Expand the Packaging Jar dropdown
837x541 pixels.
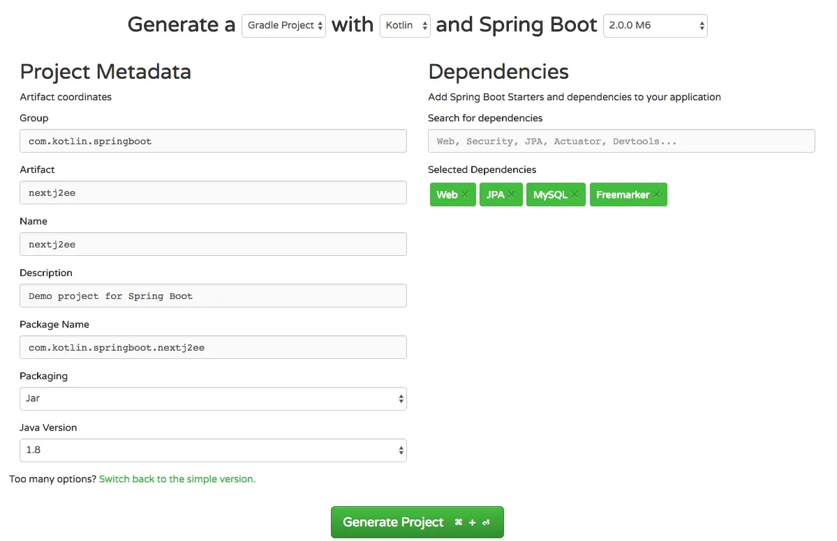(213, 399)
